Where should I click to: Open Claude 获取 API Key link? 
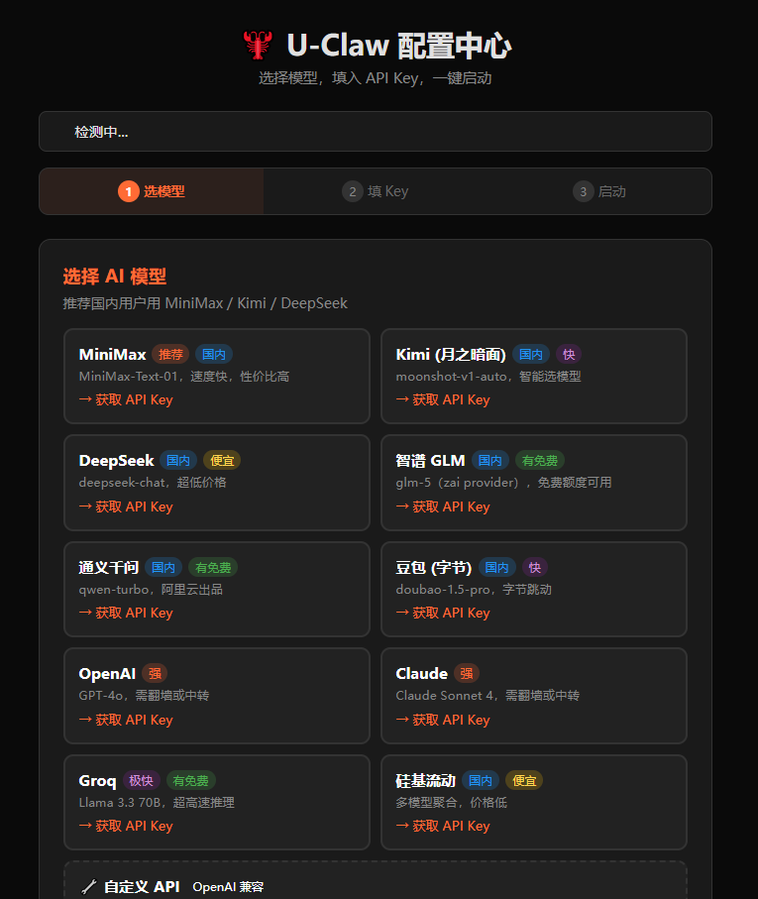(x=443, y=721)
